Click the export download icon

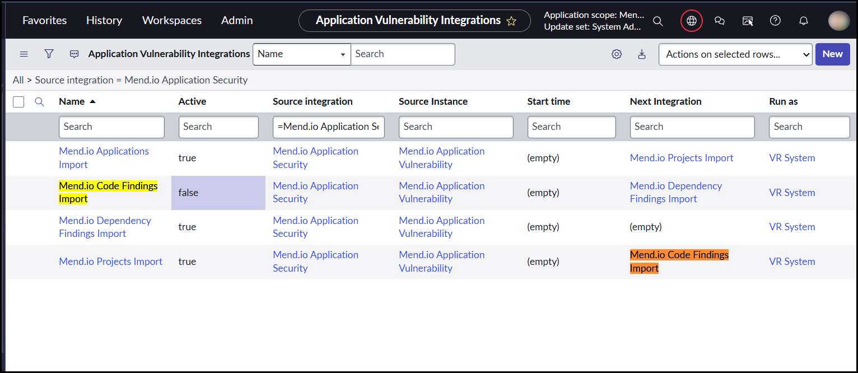click(642, 54)
